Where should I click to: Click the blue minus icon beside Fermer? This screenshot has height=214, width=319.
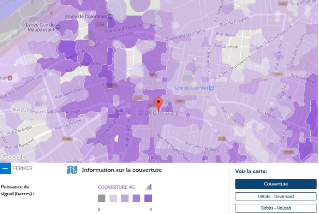pyautogui.click(x=5, y=169)
